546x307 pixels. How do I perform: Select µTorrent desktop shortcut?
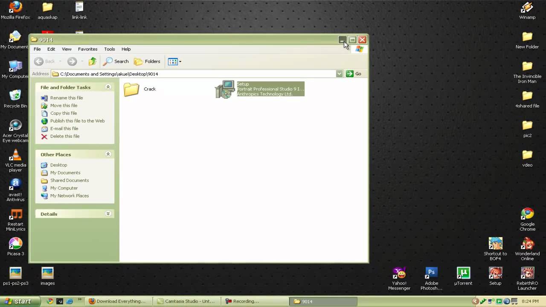[463, 276]
